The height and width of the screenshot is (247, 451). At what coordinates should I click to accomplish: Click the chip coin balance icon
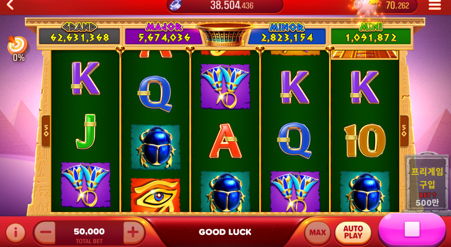click(175, 5)
